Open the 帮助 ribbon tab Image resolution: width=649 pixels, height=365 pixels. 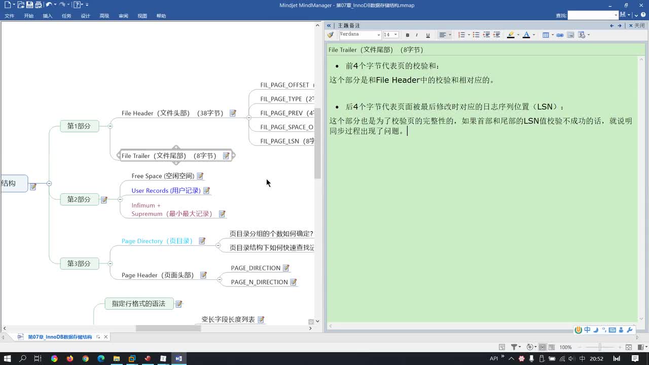tap(161, 16)
